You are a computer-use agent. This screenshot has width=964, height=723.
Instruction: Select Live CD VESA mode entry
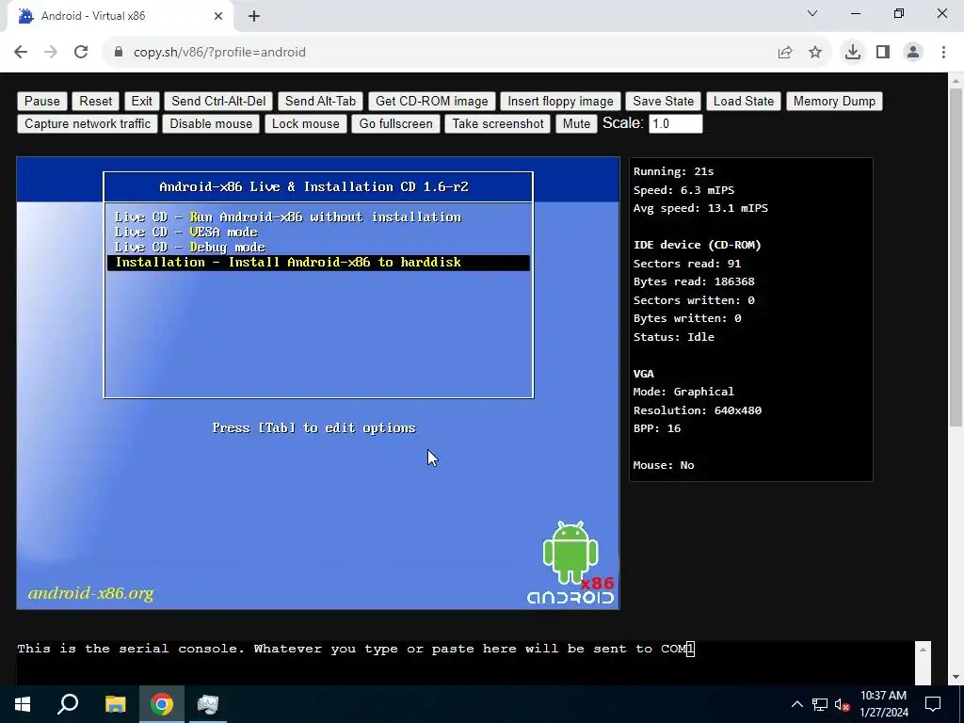point(186,233)
